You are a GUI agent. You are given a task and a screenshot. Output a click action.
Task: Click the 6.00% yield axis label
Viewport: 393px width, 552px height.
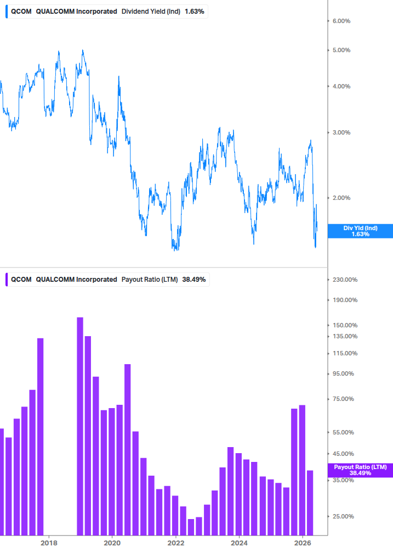(x=341, y=21)
